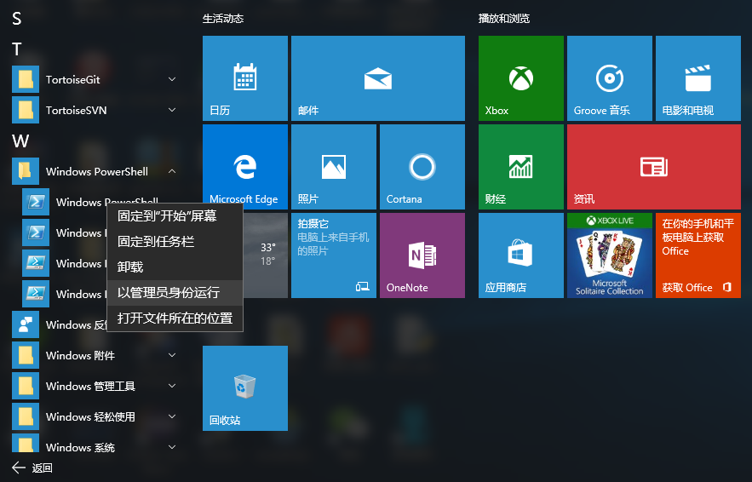Click the TortoiseGit folder icon
Screen dimensions: 752x482
[26, 79]
